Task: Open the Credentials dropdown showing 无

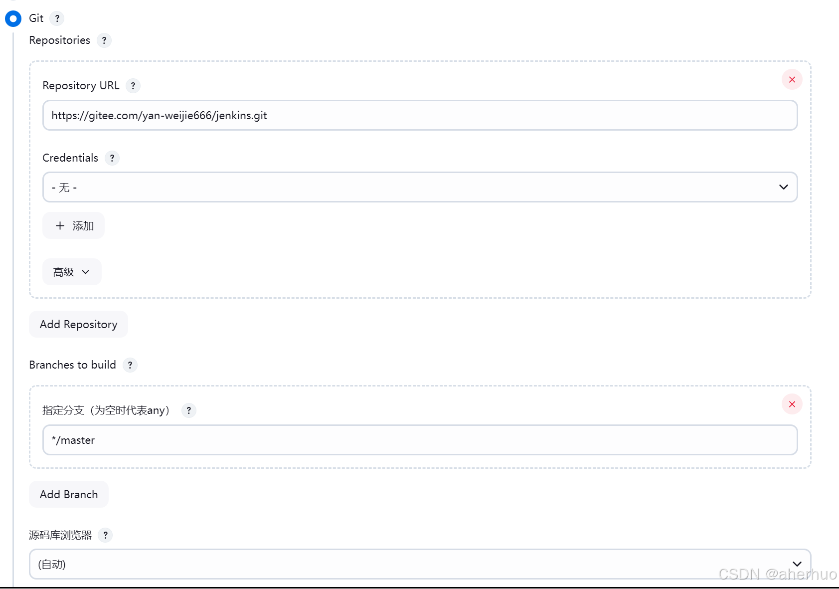Action: pos(420,187)
